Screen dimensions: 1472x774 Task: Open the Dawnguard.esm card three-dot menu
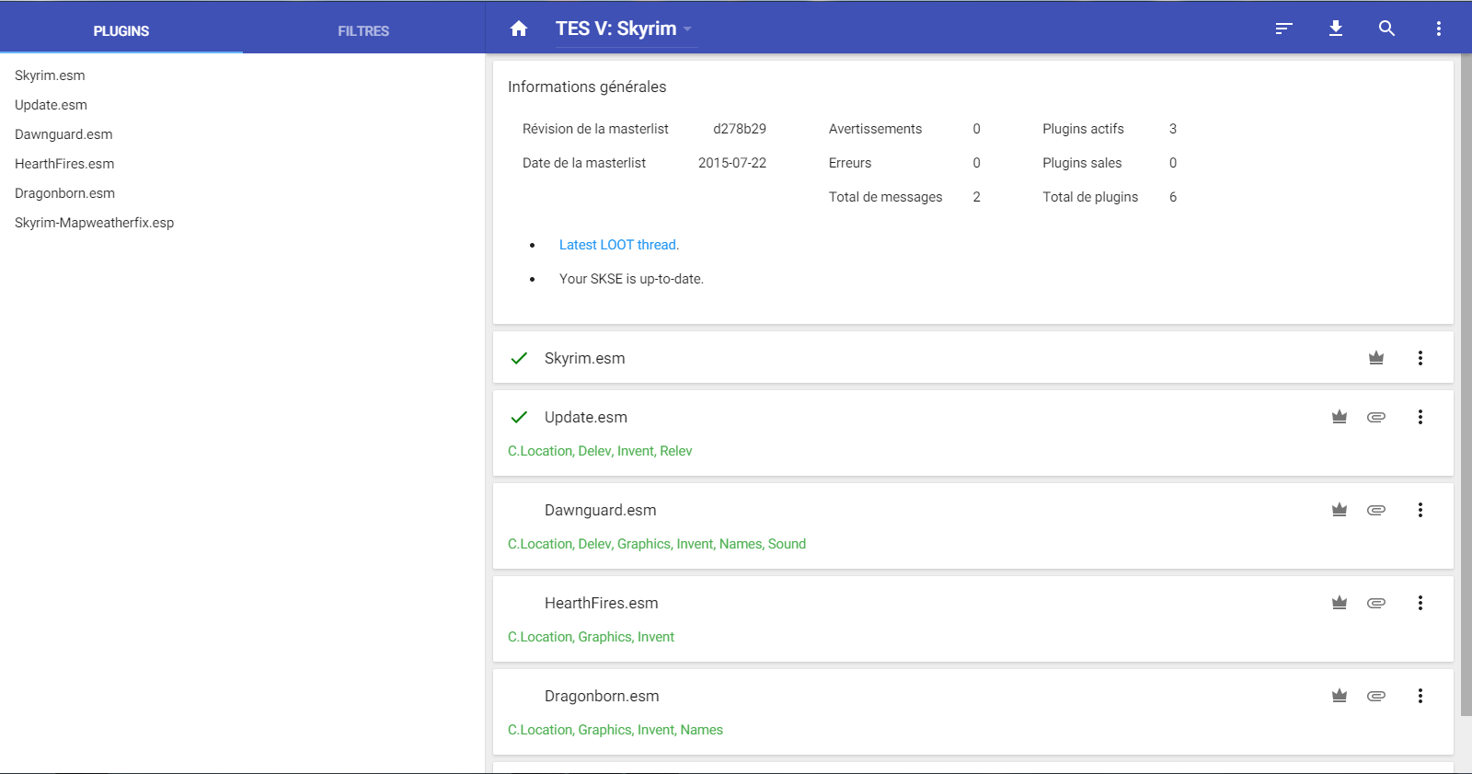(x=1420, y=510)
